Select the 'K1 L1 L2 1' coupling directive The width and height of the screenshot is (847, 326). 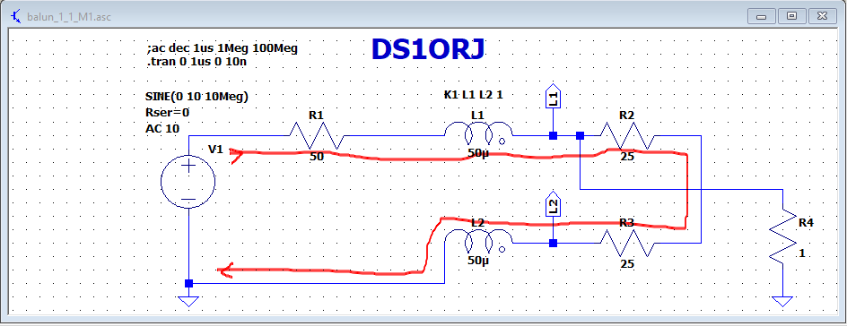point(474,95)
